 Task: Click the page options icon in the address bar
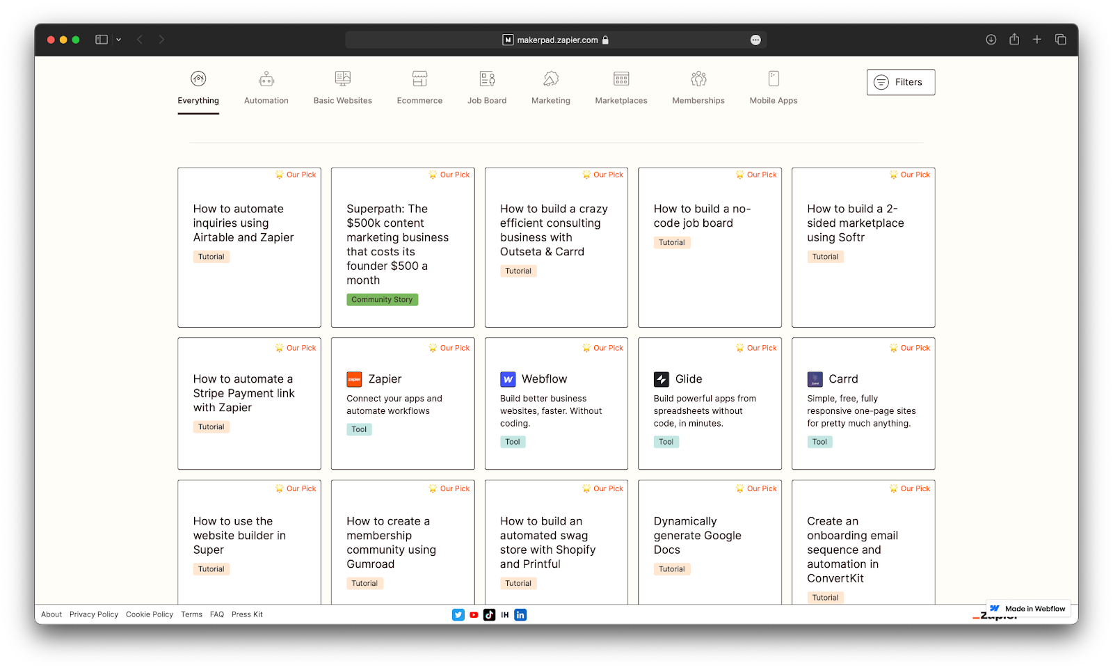tap(755, 40)
